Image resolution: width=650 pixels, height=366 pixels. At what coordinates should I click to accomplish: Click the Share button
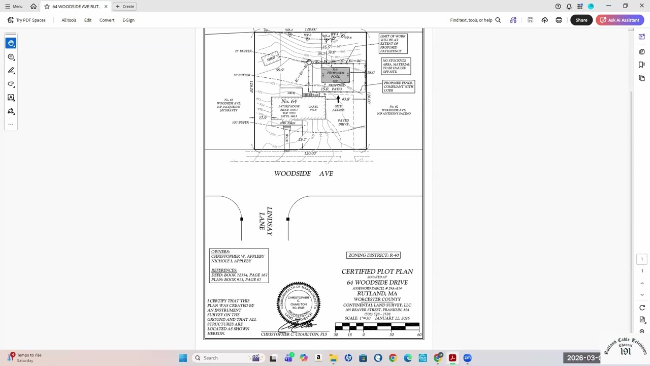click(x=581, y=20)
